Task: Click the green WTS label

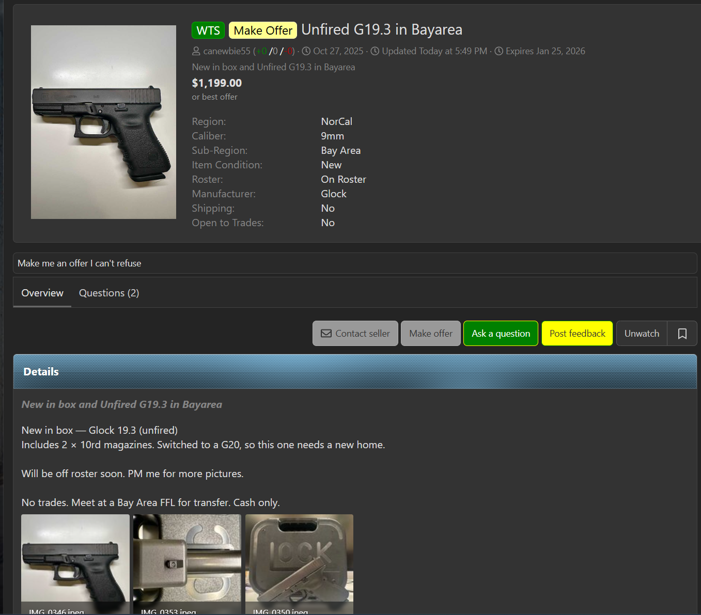Action: tap(208, 30)
